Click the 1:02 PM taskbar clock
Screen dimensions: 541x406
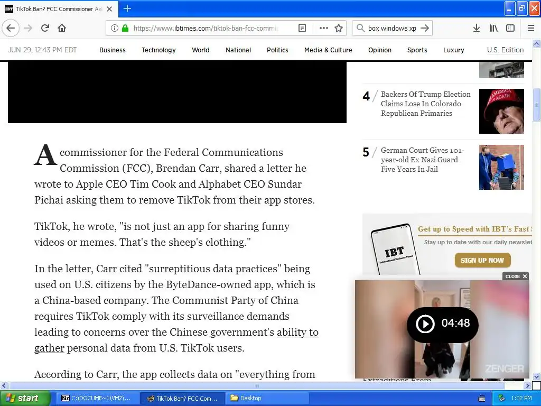tap(521, 399)
